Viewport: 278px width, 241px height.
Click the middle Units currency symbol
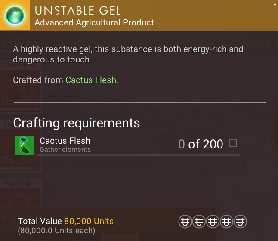pyautogui.click(x=213, y=222)
